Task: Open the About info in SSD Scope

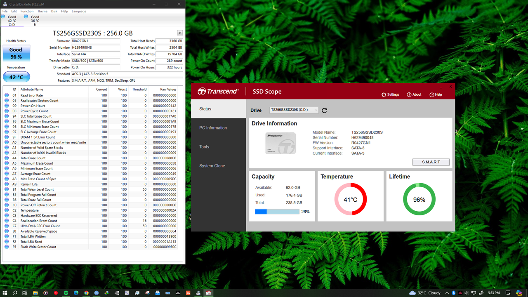Action: pos(414,94)
